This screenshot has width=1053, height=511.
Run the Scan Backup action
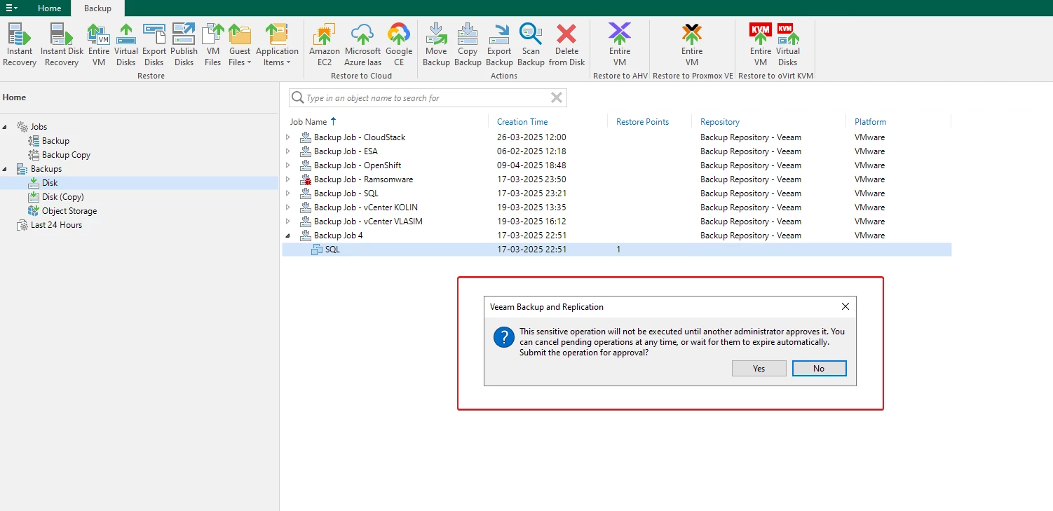point(531,45)
